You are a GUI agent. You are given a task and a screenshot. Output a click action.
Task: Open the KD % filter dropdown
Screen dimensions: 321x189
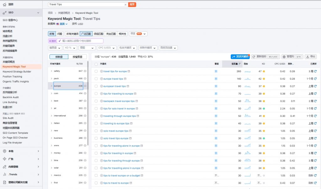pyautogui.click(x=70, y=48)
